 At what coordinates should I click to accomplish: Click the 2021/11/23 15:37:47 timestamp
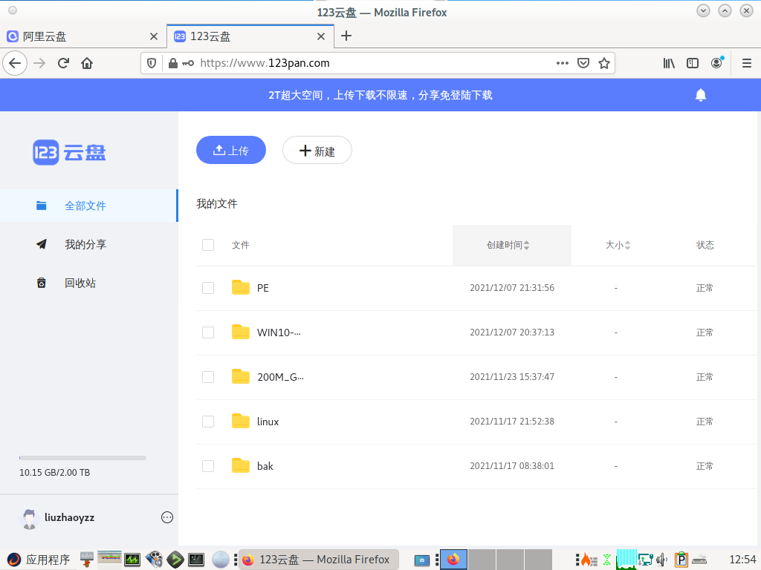tap(512, 377)
